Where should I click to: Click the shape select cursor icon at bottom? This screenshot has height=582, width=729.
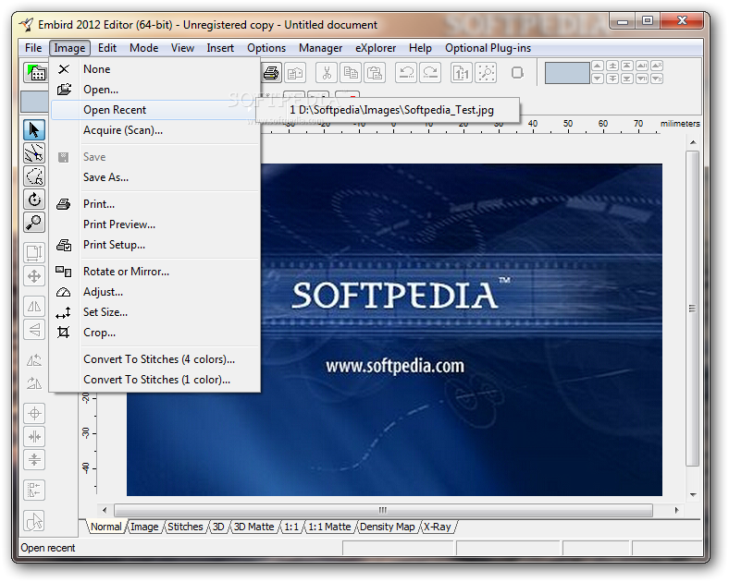click(34, 521)
